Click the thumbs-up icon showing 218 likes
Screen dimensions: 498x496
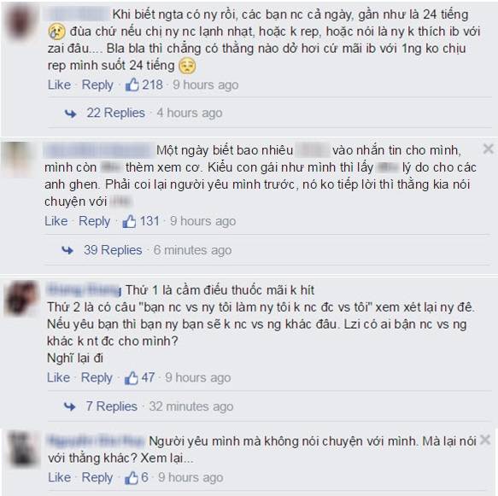click(132, 85)
